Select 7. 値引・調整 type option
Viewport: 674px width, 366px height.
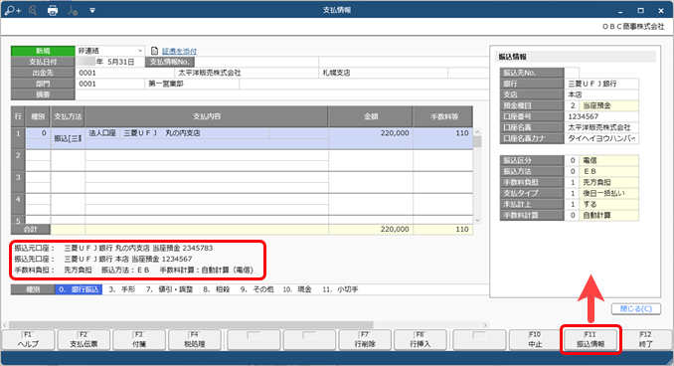169,289
